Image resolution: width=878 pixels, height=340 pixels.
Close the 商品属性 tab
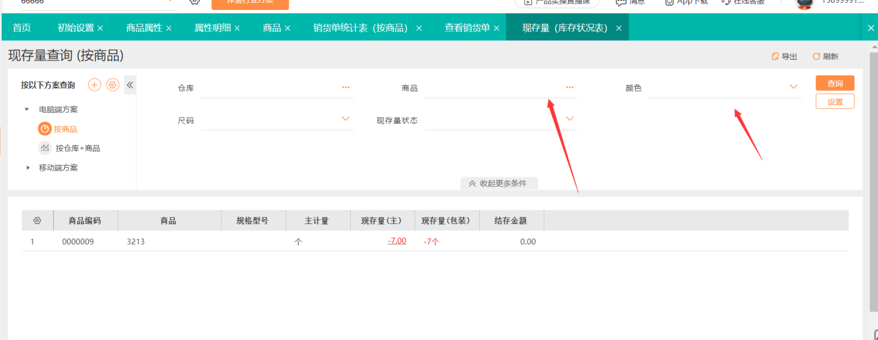pos(169,28)
